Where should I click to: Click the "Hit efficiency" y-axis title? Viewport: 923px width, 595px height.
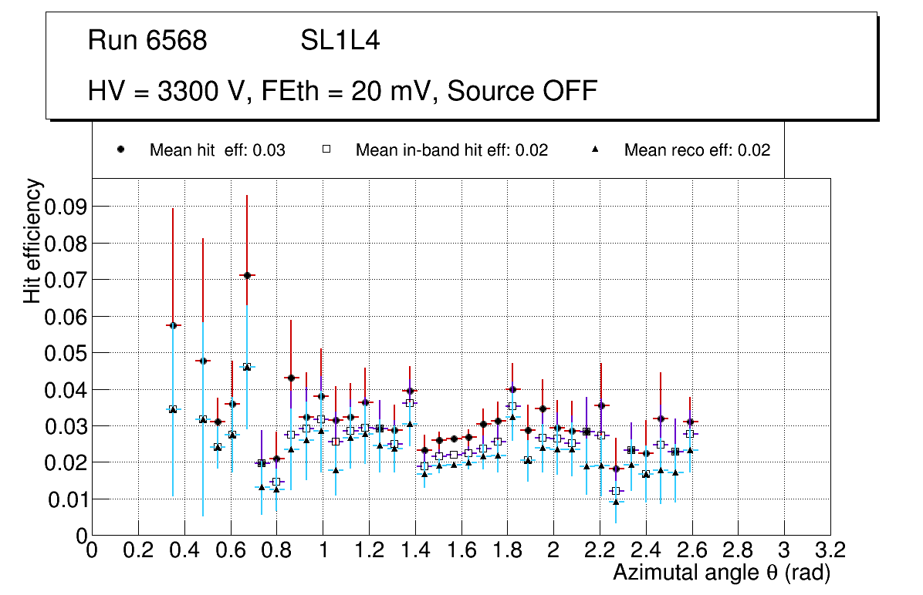tap(32, 240)
